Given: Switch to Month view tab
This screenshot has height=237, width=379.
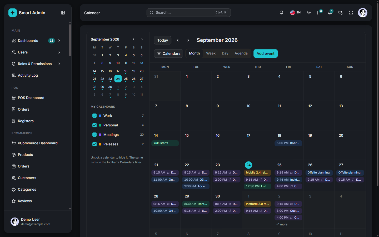Looking at the screenshot, I should point(194,53).
